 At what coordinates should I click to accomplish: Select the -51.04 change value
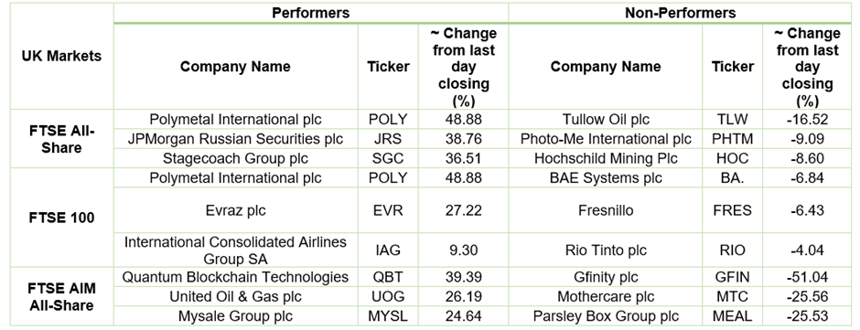807,277
